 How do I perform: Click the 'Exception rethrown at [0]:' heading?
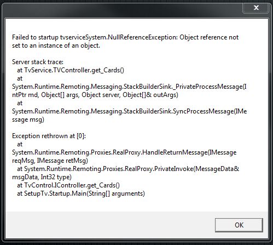pyautogui.click(x=49, y=136)
